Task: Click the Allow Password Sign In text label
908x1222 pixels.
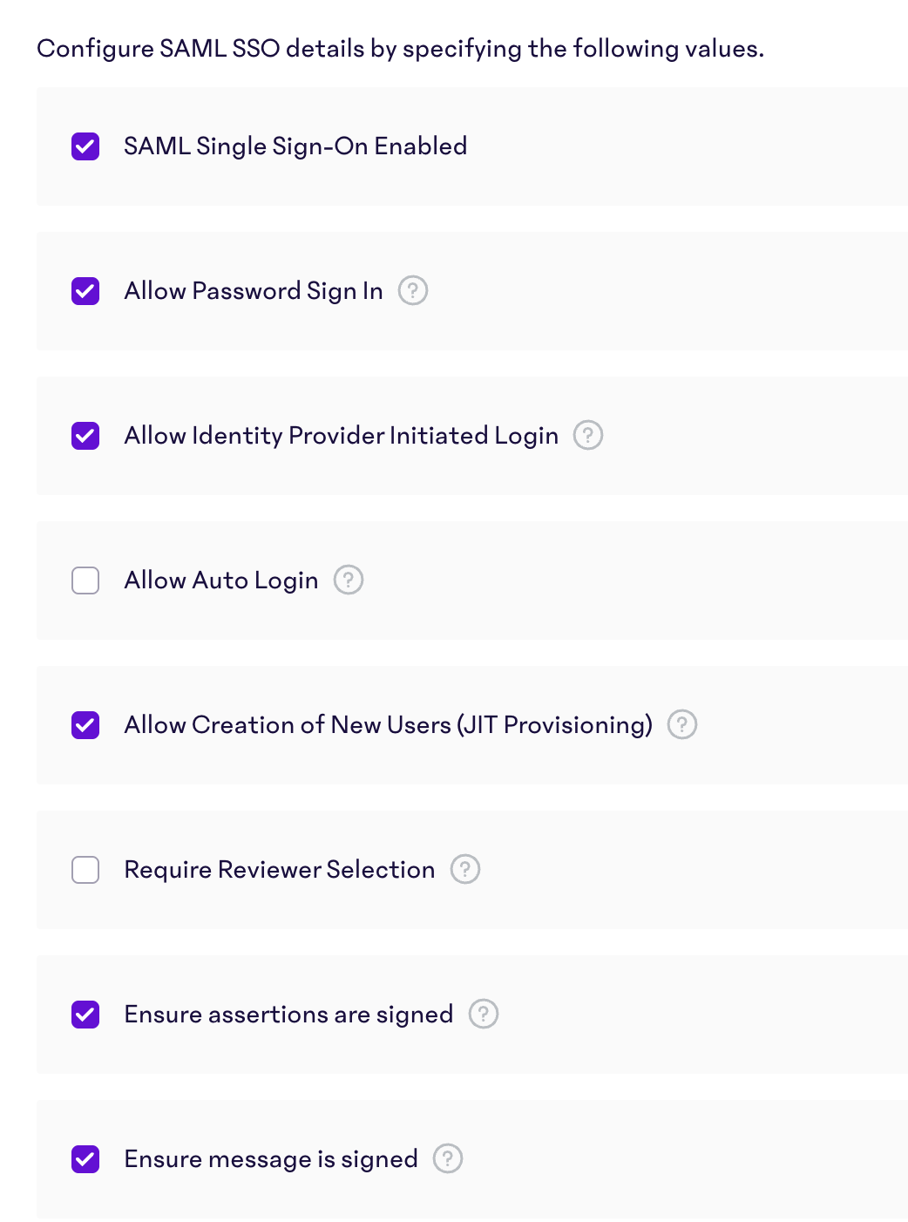Action: click(x=253, y=290)
